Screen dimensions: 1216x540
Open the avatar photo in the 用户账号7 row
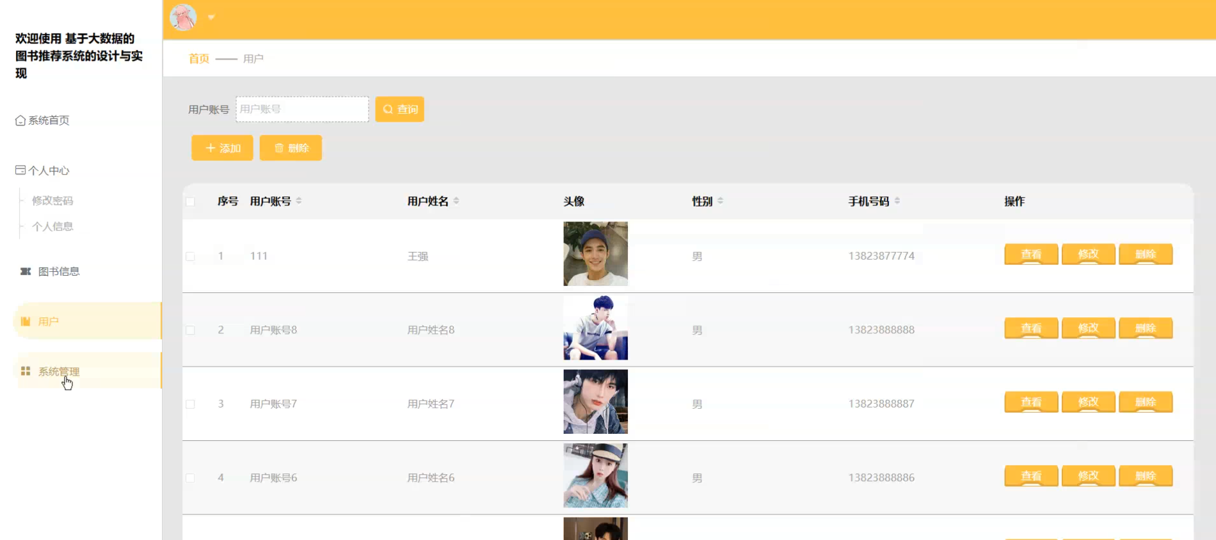tap(595, 402)
